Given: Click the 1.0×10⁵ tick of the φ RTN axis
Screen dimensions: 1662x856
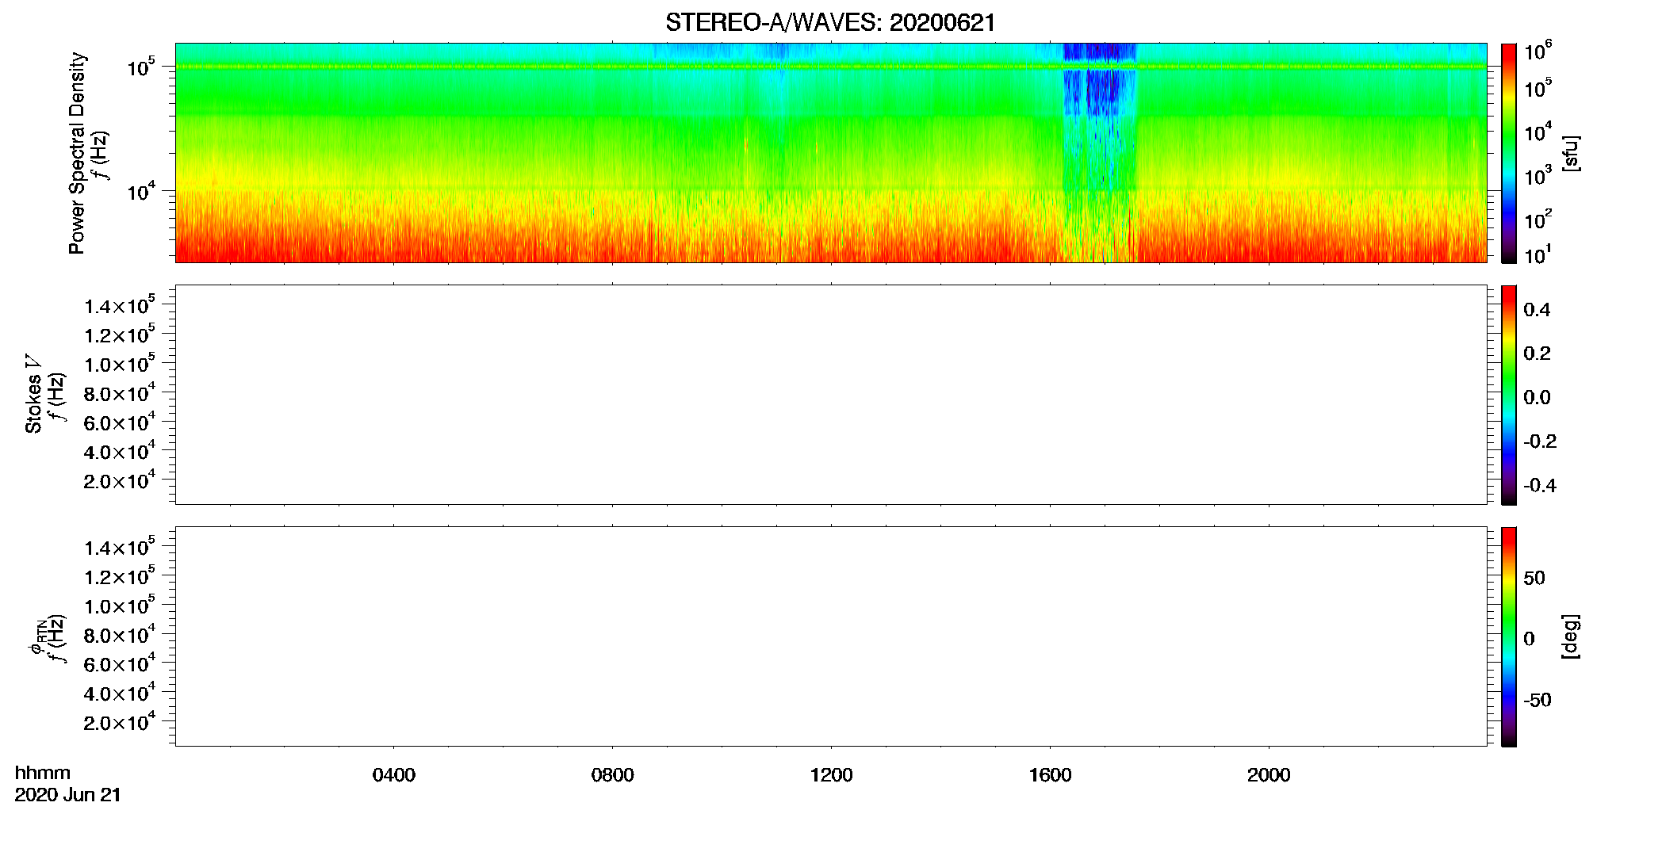Looking at the screenshot, I should [x=120, y=606].
